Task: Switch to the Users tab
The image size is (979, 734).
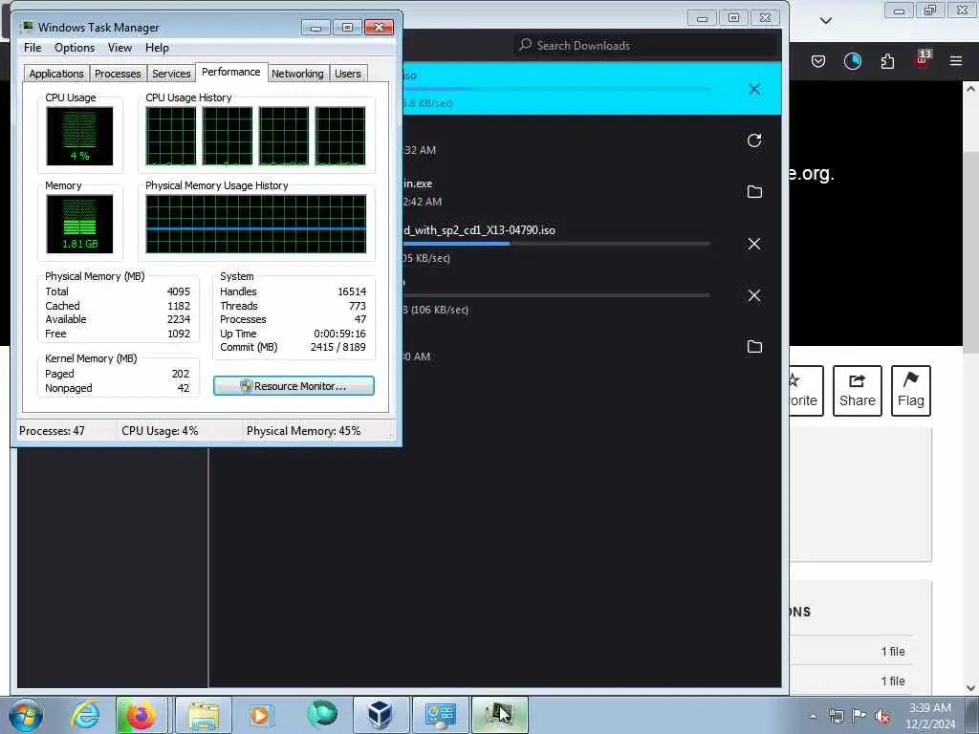Action: pos(348,74)
